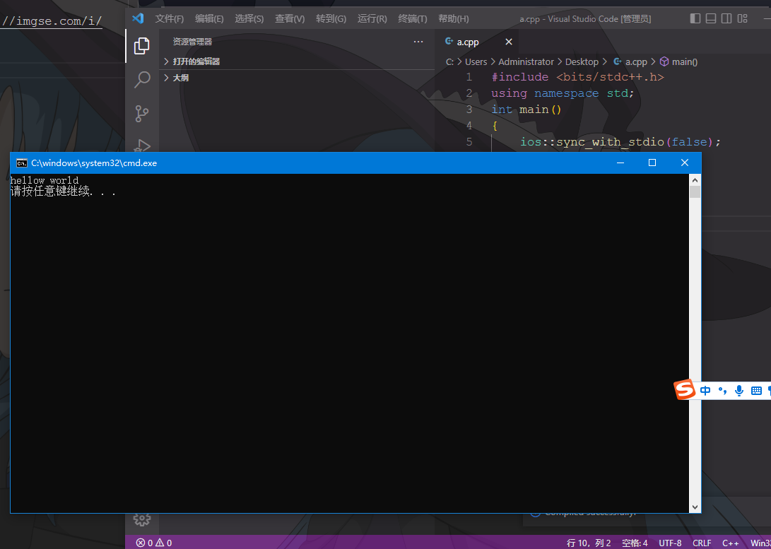Screen dimensions: 771x549
Task: Toggle Chinese/English input mode 中
Action: click(x=705, y=391)
